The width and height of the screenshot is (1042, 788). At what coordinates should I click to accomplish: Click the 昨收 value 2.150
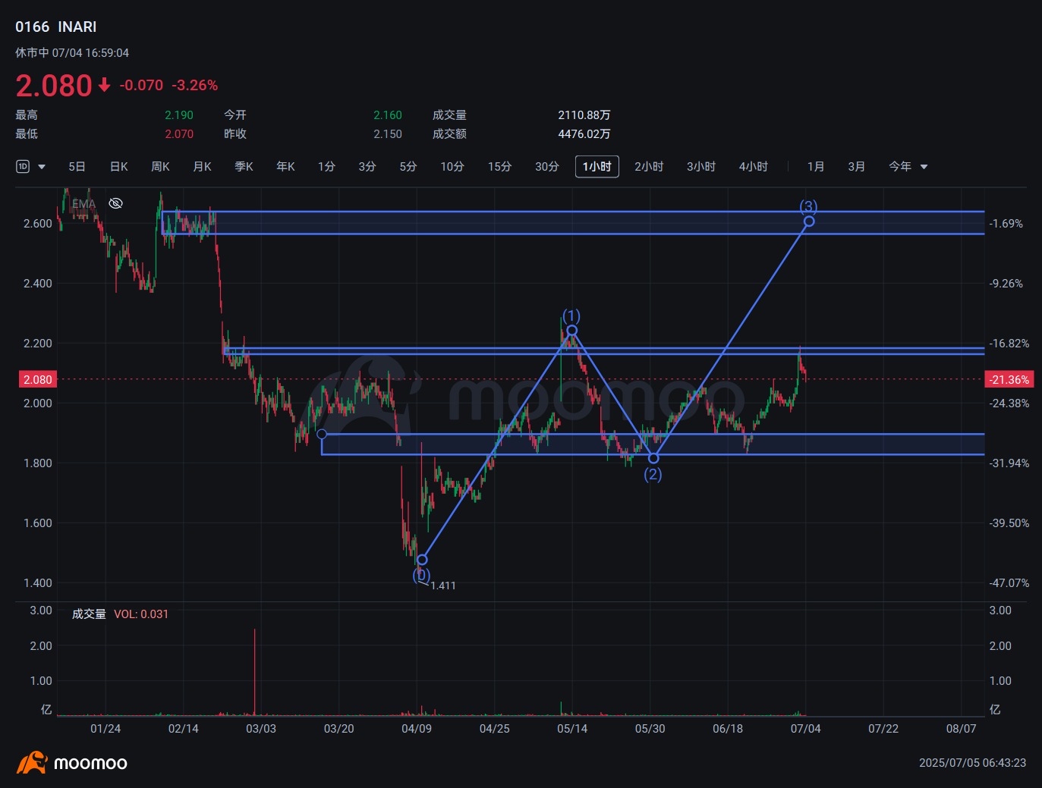(x=388, y=133)
